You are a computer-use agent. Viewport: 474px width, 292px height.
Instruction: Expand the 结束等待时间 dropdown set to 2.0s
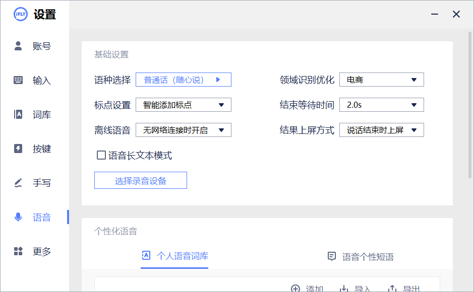coord(382,105)
